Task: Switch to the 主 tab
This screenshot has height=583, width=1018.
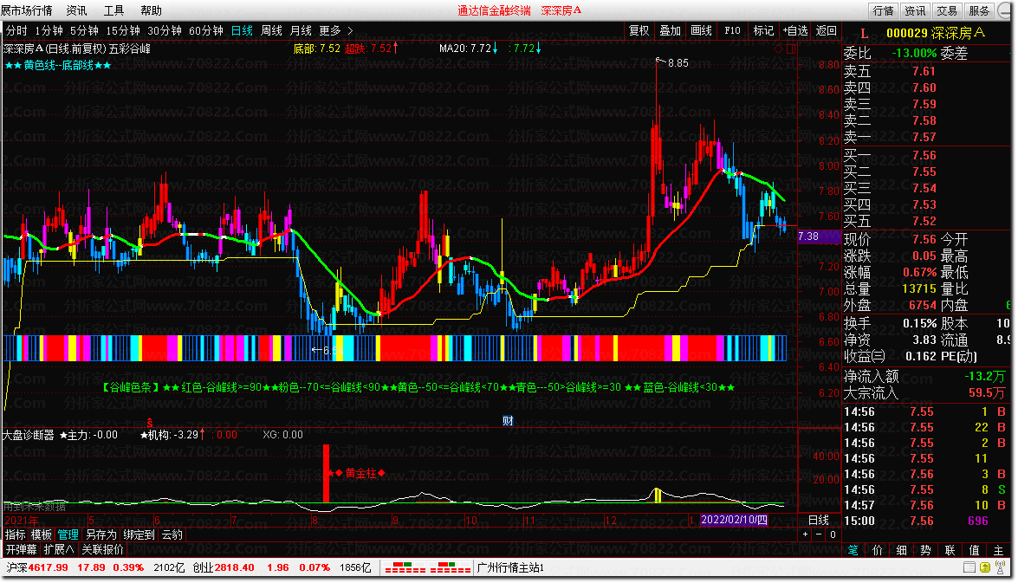Action: pos(999,550)
